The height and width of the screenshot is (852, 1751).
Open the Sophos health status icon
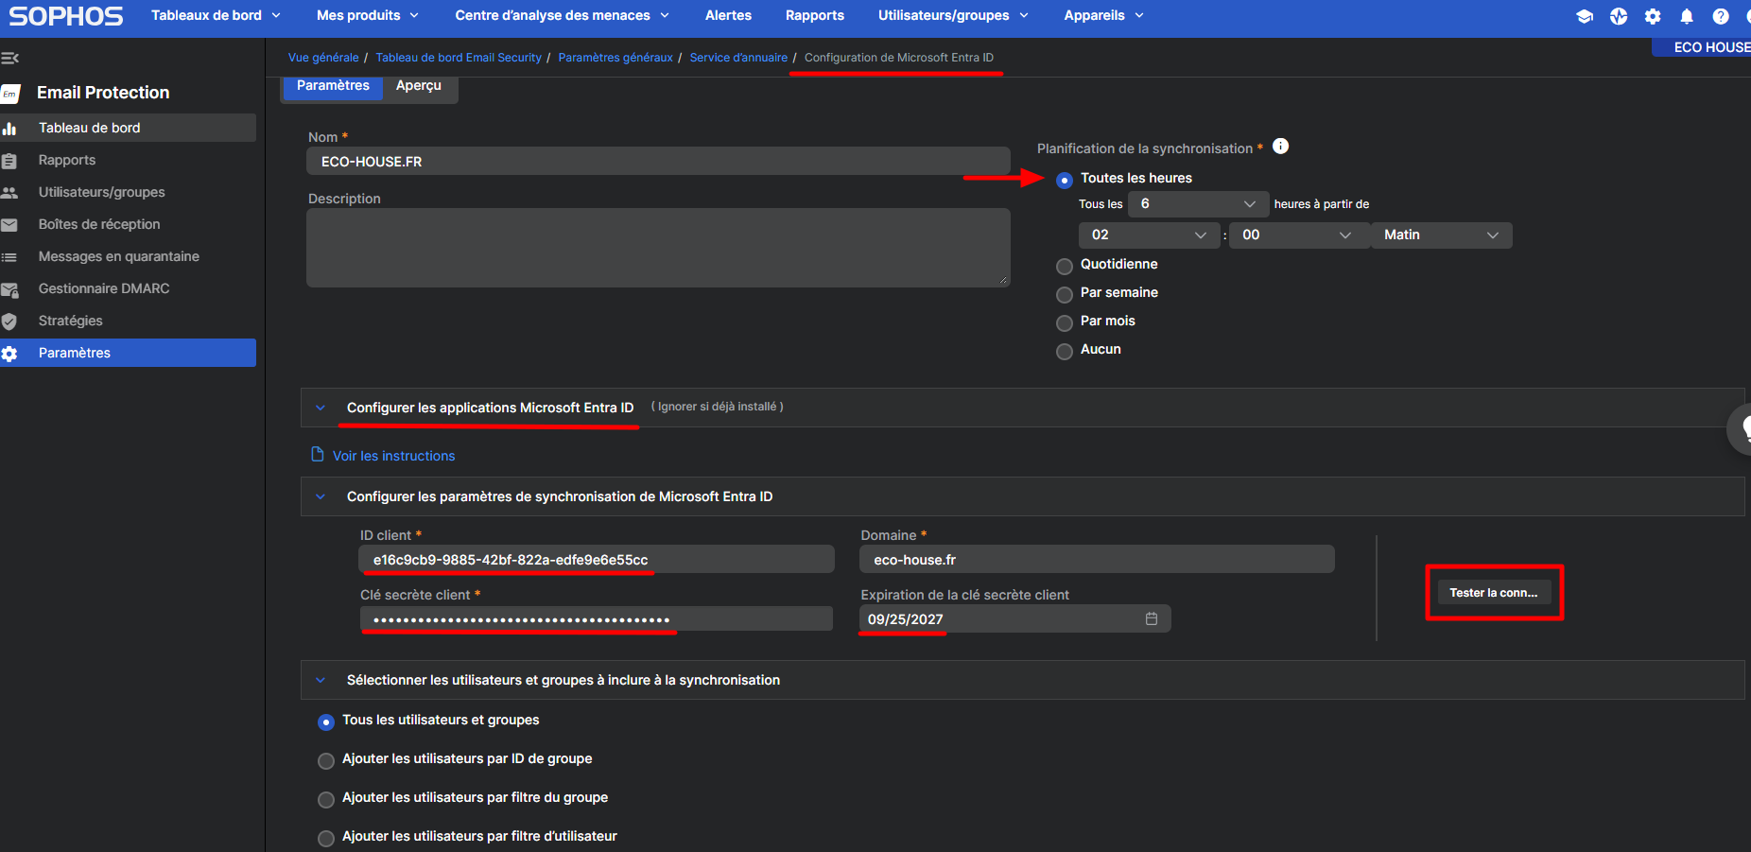point(1619,16)
